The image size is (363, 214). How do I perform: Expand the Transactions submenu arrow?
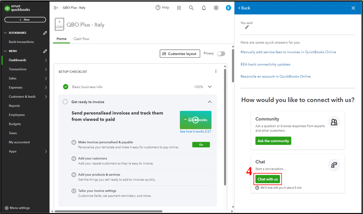(46, 69)
